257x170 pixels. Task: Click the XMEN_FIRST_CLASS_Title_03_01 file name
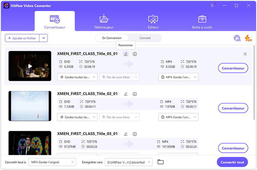click(87, 134)
